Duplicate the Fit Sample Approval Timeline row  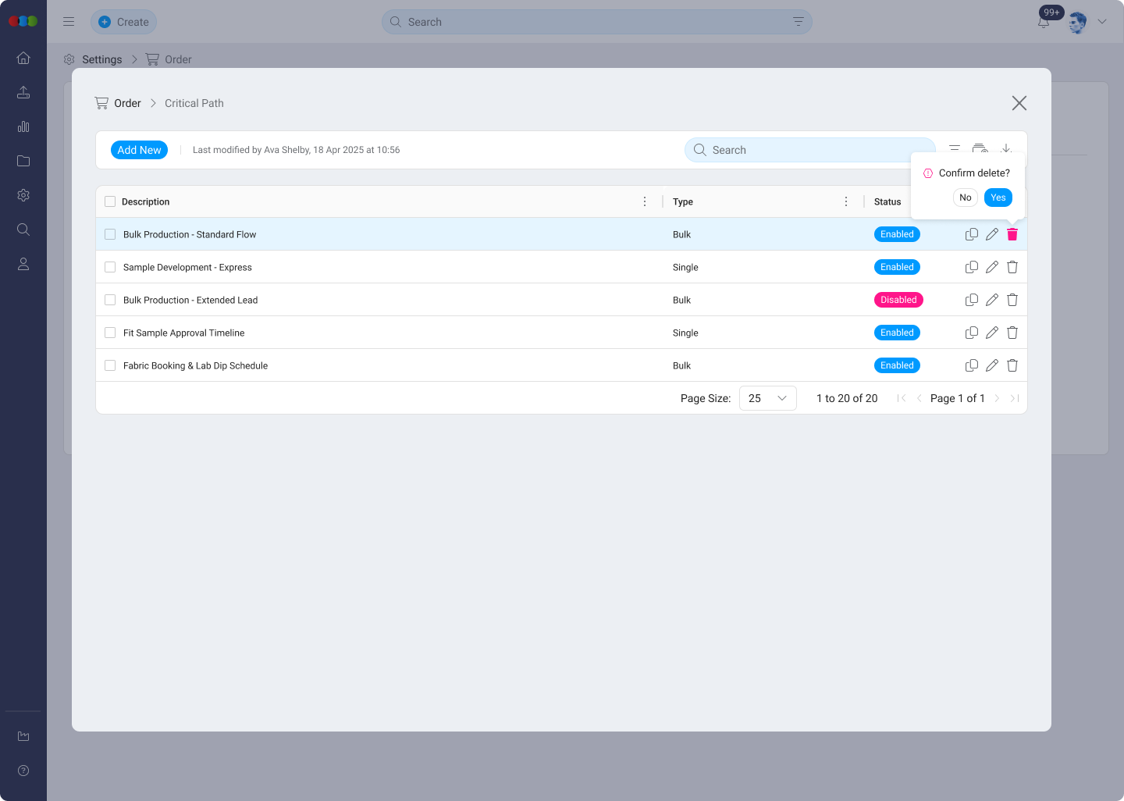click(972, 333)
